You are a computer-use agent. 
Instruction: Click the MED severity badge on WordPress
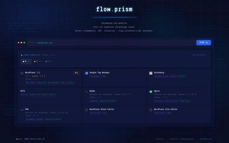(x=76, y=73)
